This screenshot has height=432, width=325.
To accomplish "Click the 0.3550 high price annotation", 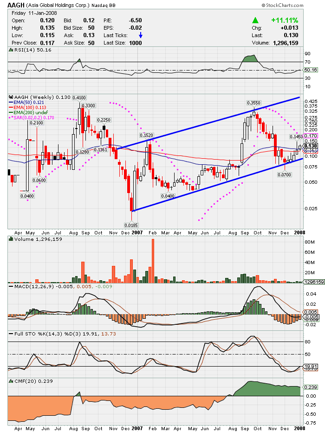I will (253, 102).
